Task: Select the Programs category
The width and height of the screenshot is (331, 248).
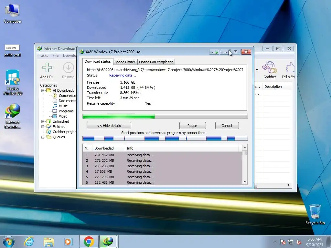Action: (x=63, y=111)
